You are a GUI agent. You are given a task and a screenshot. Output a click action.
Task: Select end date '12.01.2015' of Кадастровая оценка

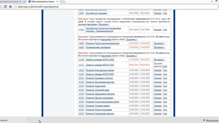coord(145,70)
